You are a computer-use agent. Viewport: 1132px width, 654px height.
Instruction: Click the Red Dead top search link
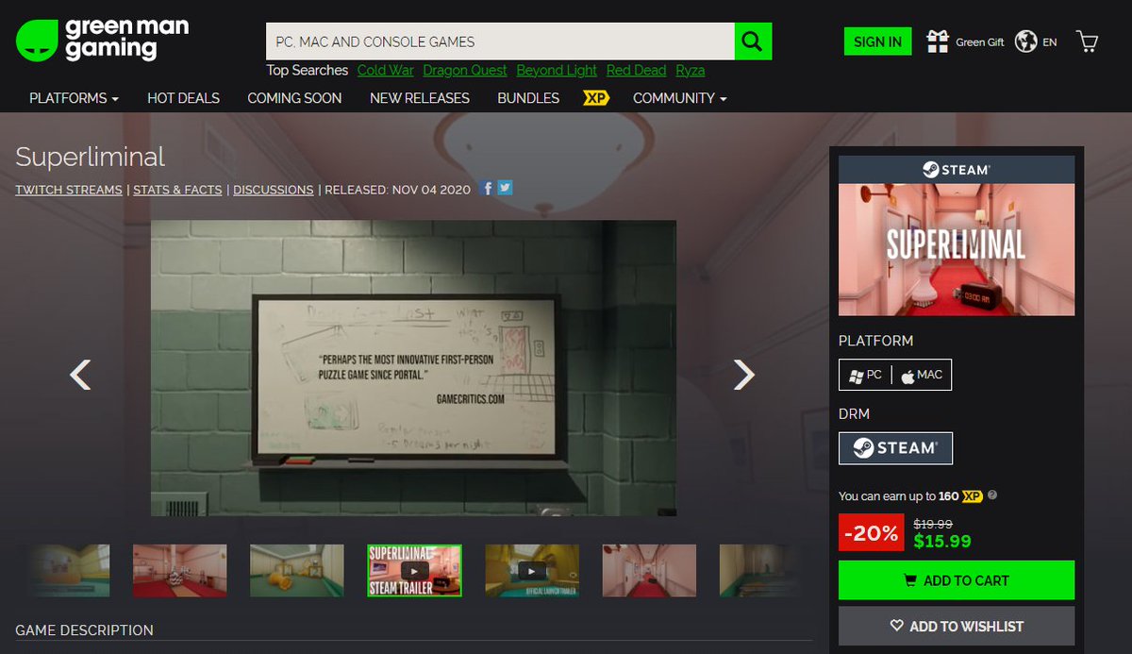[636, 71]
